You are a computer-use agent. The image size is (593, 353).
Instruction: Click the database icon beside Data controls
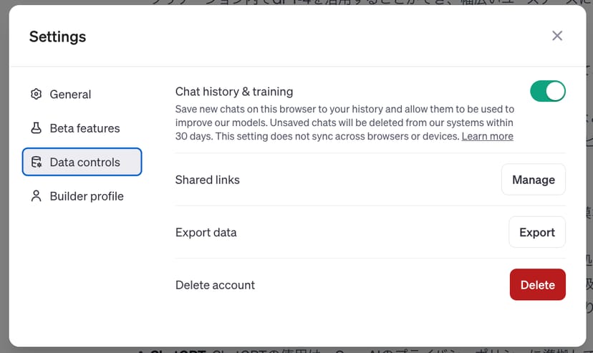[37, 163]
